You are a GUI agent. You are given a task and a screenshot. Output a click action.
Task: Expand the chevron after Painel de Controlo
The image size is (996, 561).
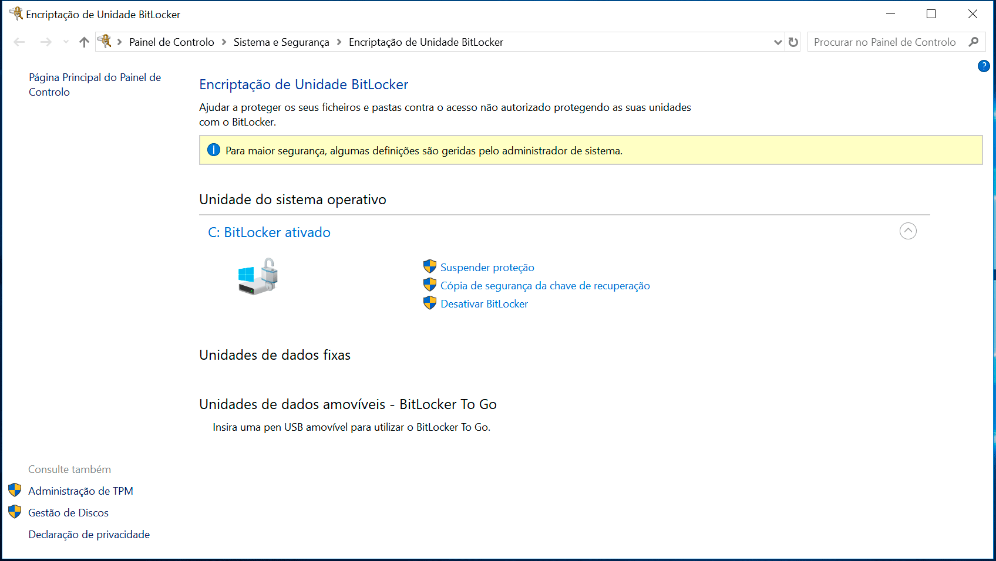[x=224, y=42]
